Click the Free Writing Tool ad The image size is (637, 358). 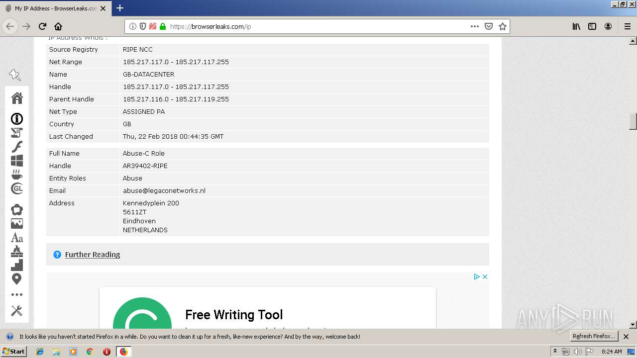pos(268,308)
